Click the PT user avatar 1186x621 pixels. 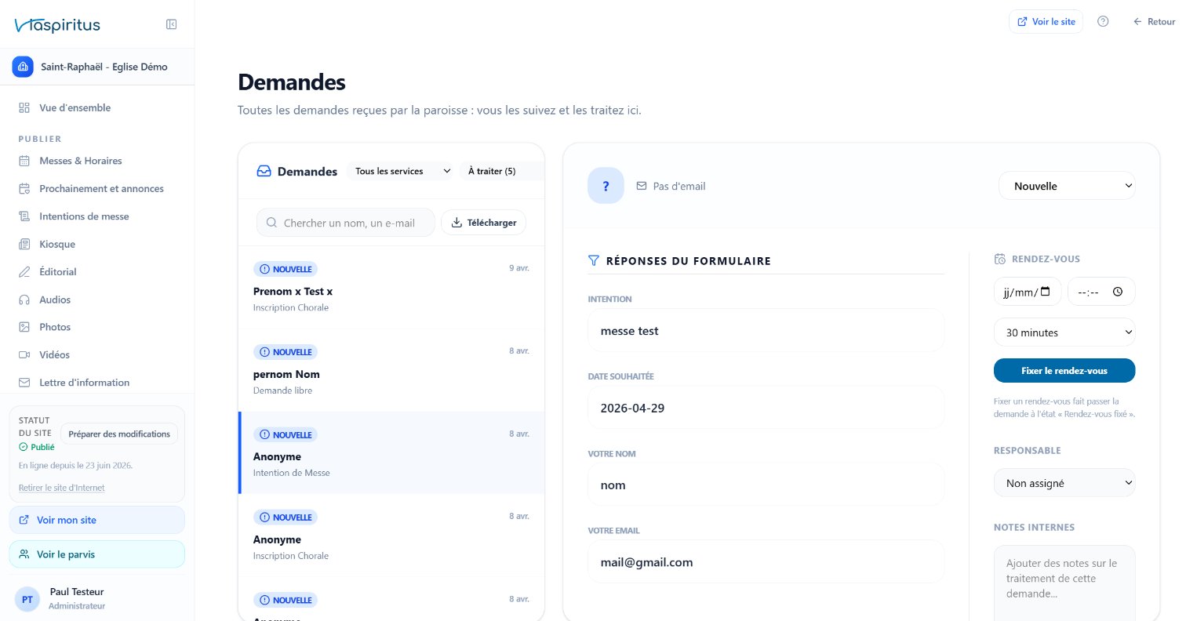27,599
